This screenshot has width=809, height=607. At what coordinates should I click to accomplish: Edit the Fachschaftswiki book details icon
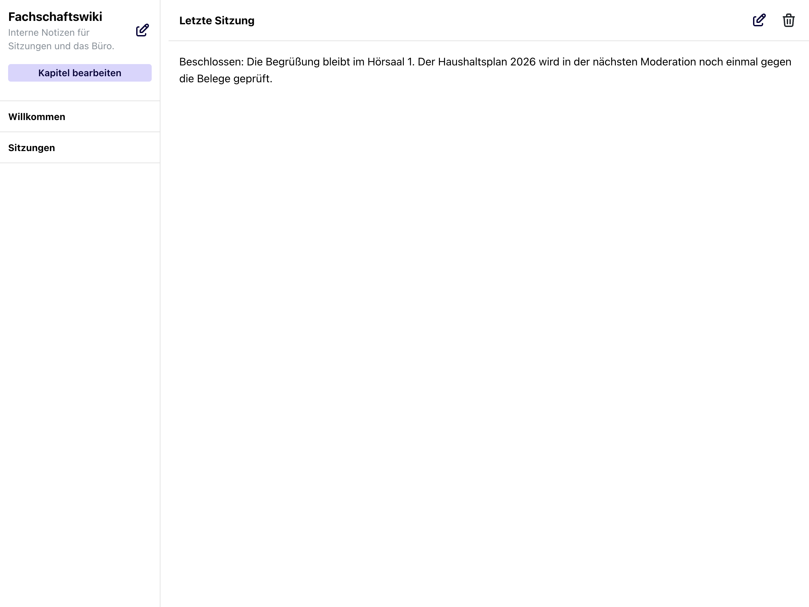coord(142,30)
